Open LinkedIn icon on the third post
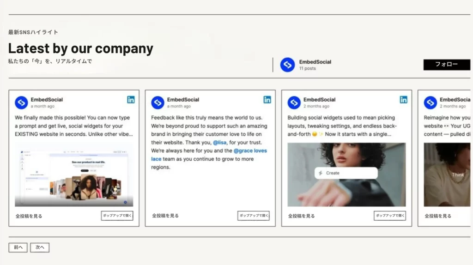473x265 pixels. [x=403, y=100]
